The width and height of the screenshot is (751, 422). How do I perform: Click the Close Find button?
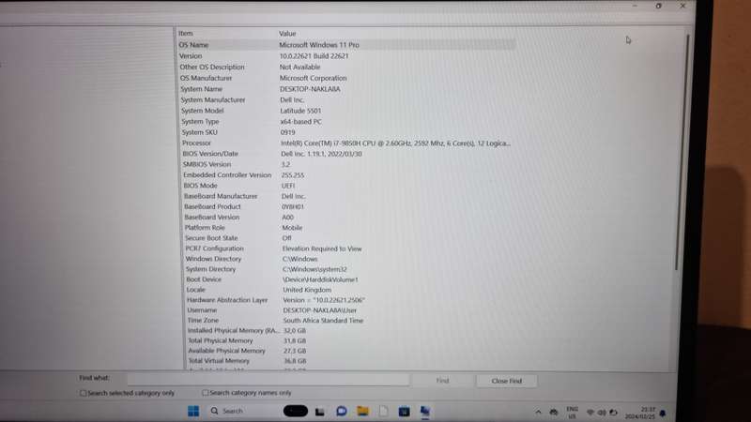[506, 381]
